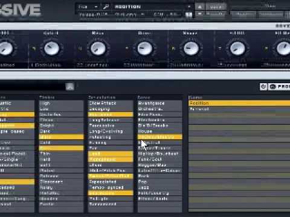
Task: Select the Ethnic/World genre
Action: click(160, 199)
